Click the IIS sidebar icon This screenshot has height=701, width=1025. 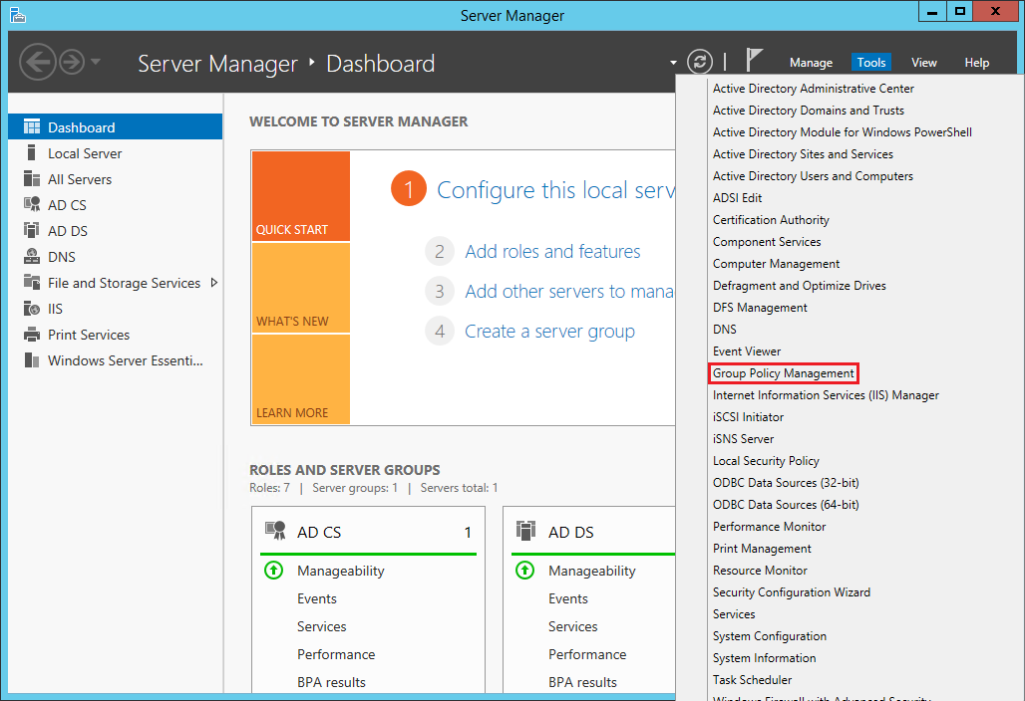click(x=31, y=308)
